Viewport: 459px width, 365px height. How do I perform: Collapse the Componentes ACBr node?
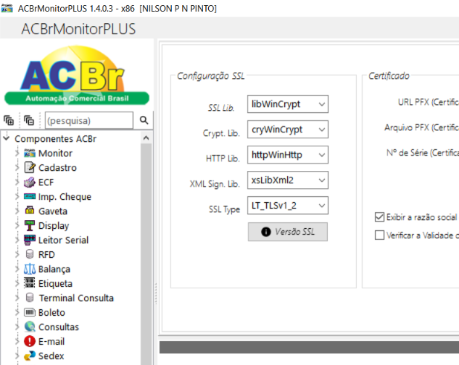[x=7, y=138]
